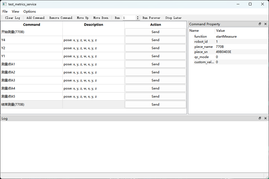Click the test_metrics_service title bar icon
Viewport: 269px width, 179px height.
[4, 4]
